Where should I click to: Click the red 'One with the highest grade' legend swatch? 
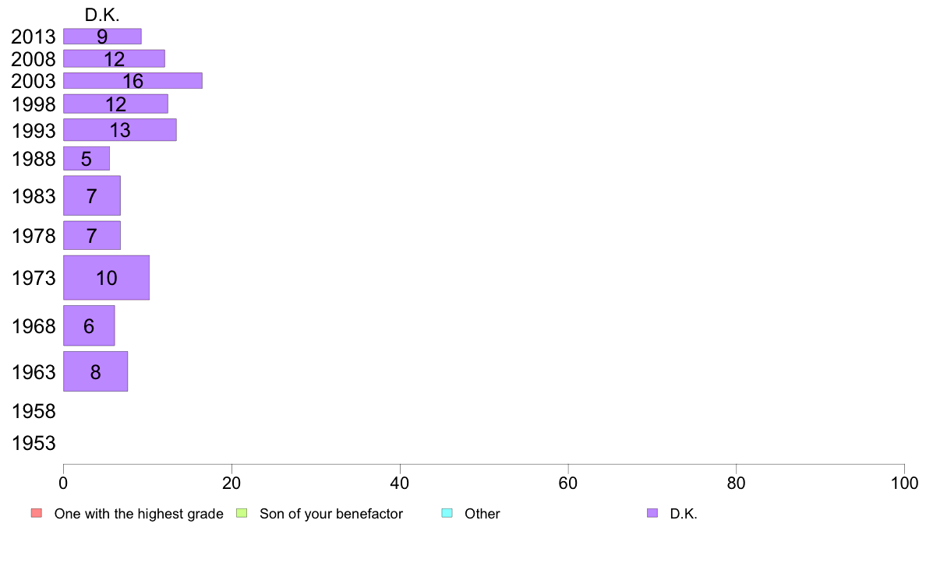(x=37, y=513)
